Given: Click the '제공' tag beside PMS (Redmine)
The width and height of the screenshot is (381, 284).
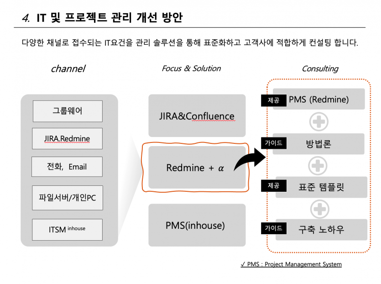Looking at the screenshot, I should (274, 100).
